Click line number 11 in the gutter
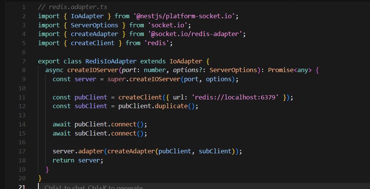Screen dimensions: 370x189 [22, 98]
